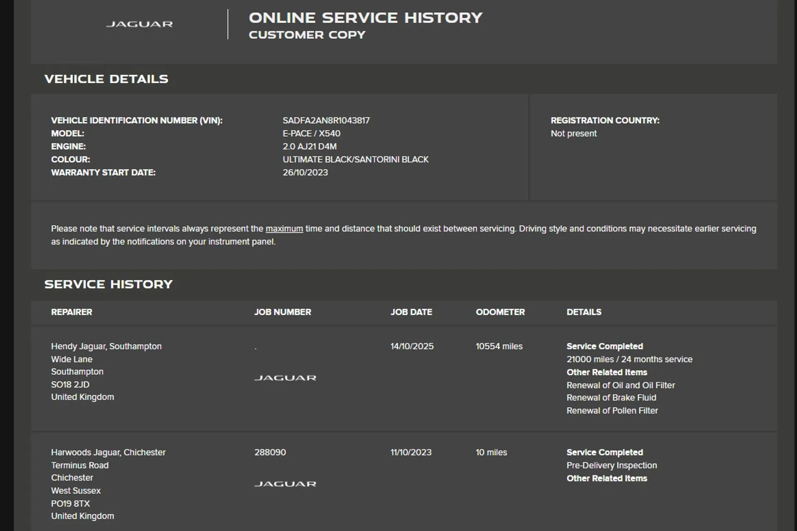The height and width of the screenshot is (531, 797).
Task: Click the "DETAILS" column header
Action: coord(584,312)
